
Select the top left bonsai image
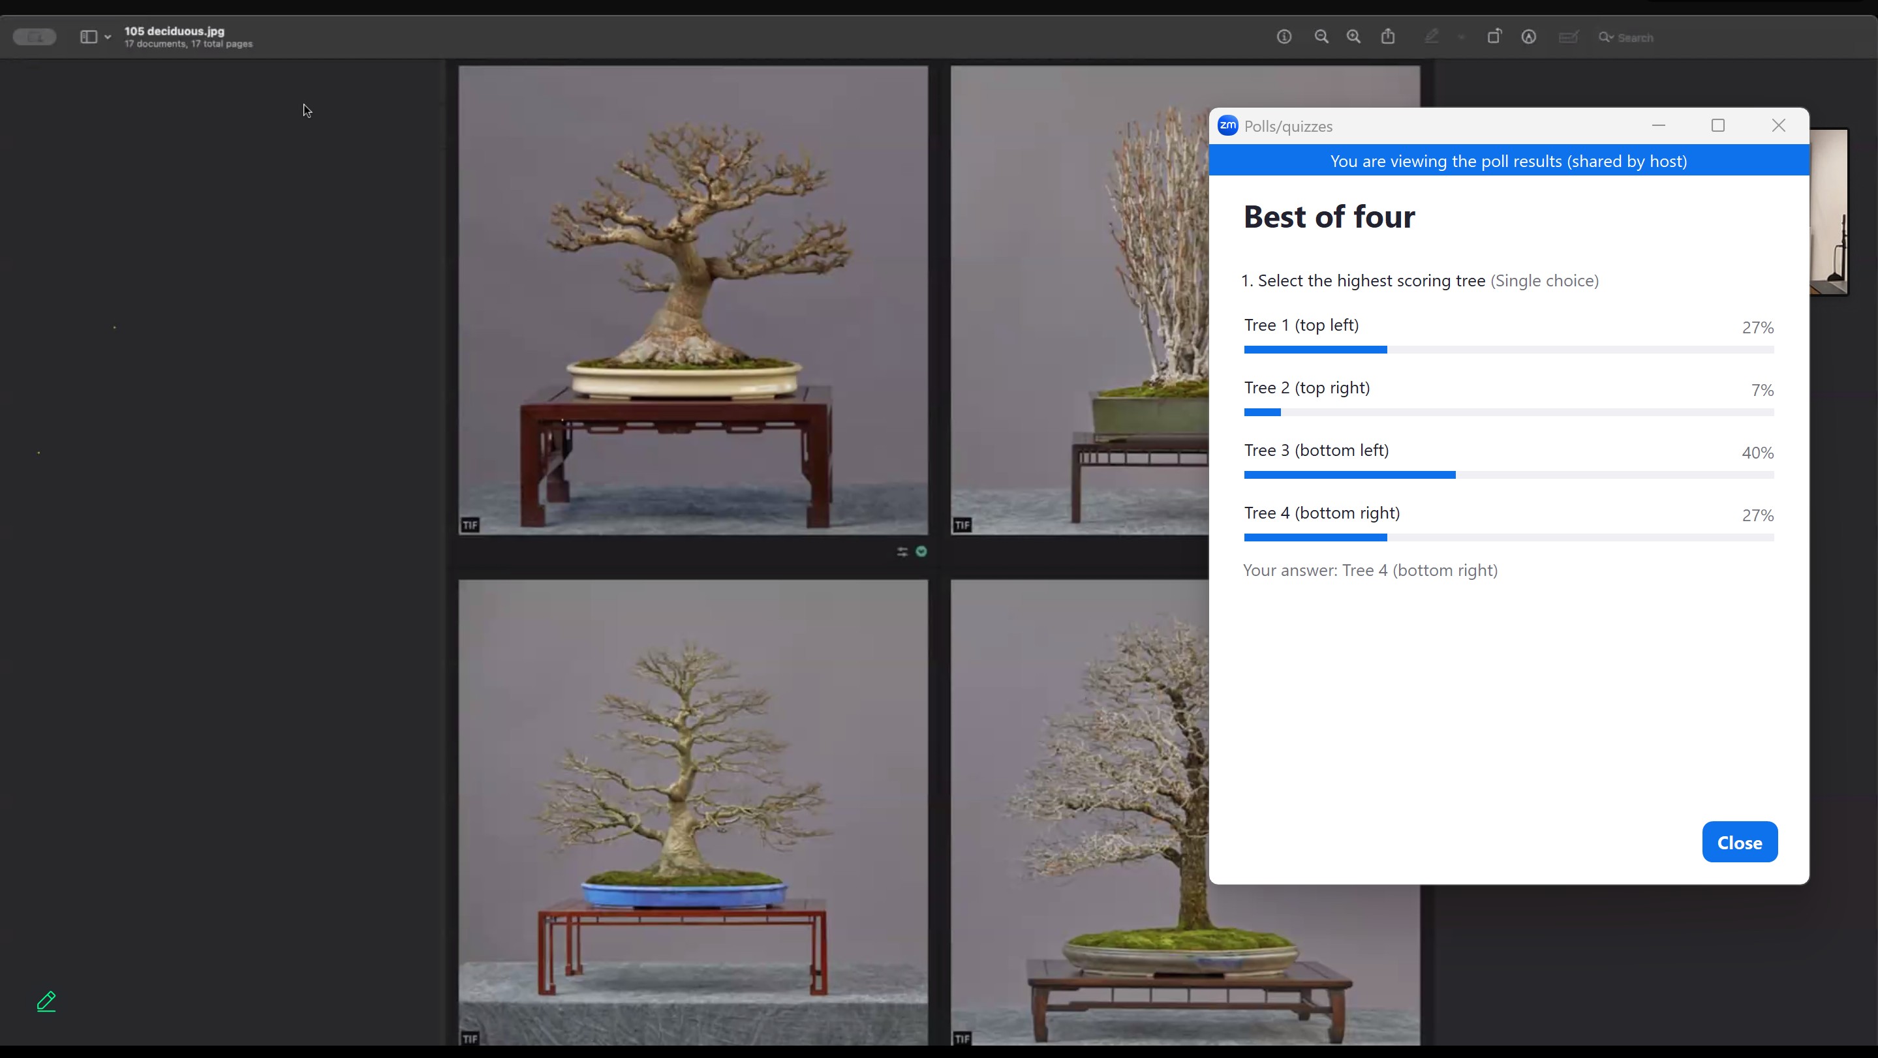point(692,300)
